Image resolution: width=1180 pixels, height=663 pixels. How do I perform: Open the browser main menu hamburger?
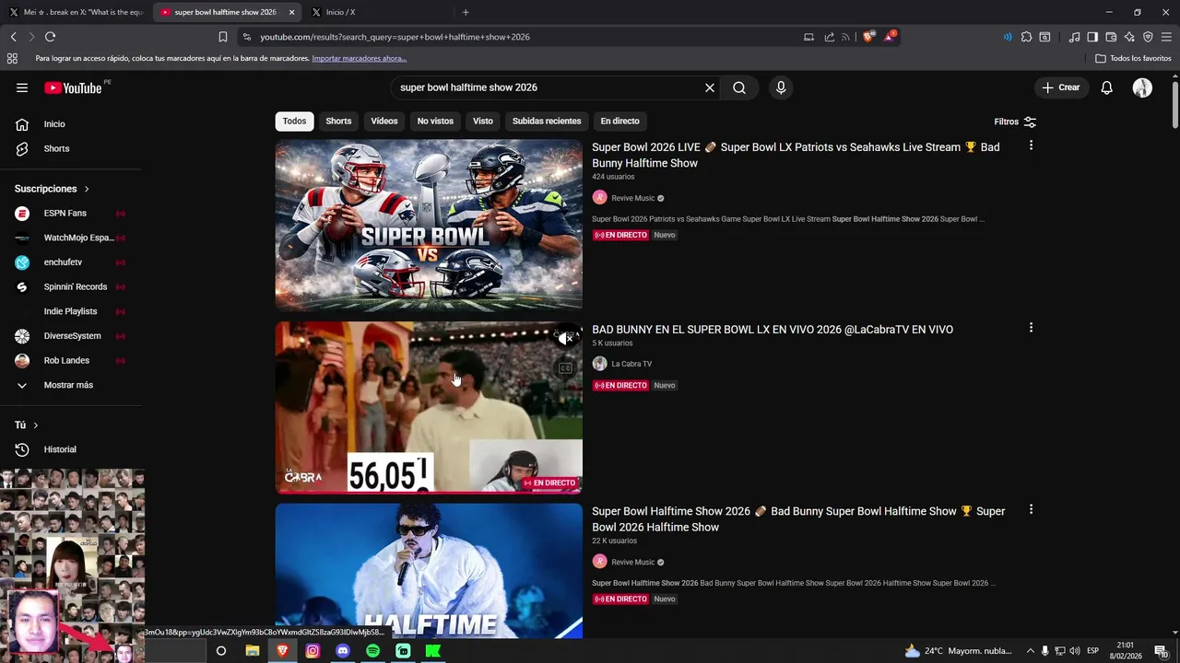tap(1166, 37)
